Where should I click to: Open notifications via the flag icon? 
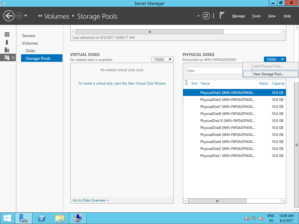(x=222, y=16)
